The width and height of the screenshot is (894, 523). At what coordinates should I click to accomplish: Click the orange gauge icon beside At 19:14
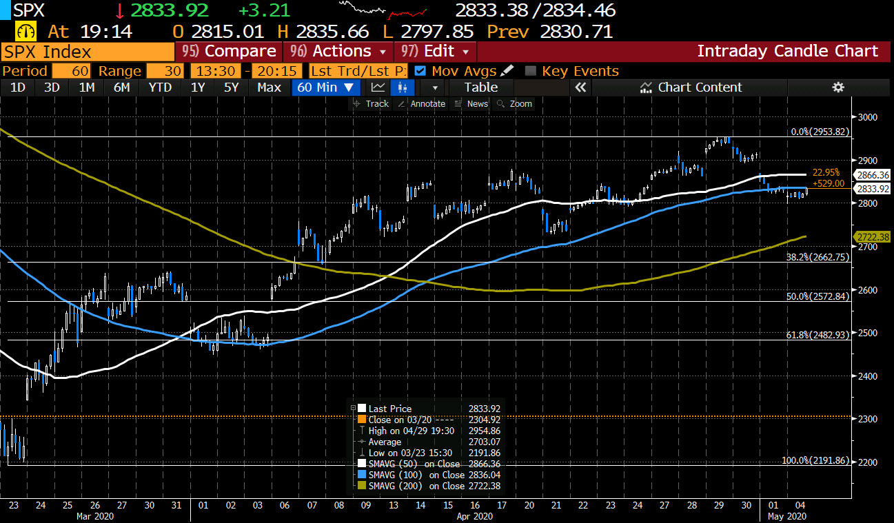click(x=26, y=32)
